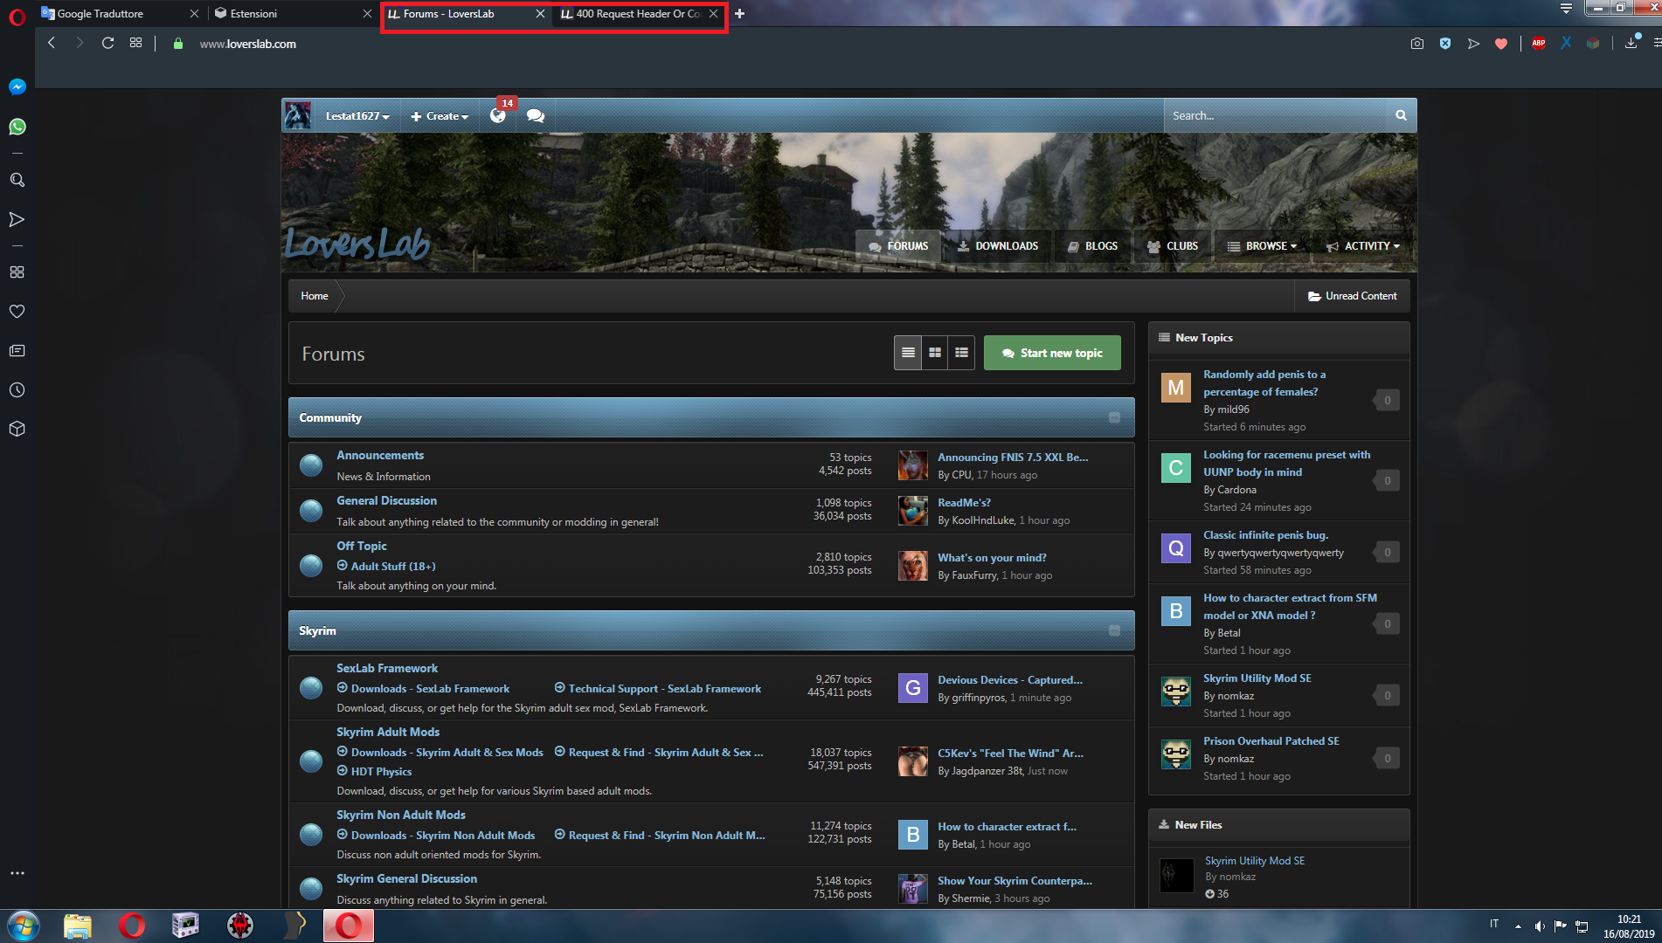Open Windows Explorer from the taskbar
Image resolution: width=1662 pixels, height=943 pixels.
coord(78,926)
